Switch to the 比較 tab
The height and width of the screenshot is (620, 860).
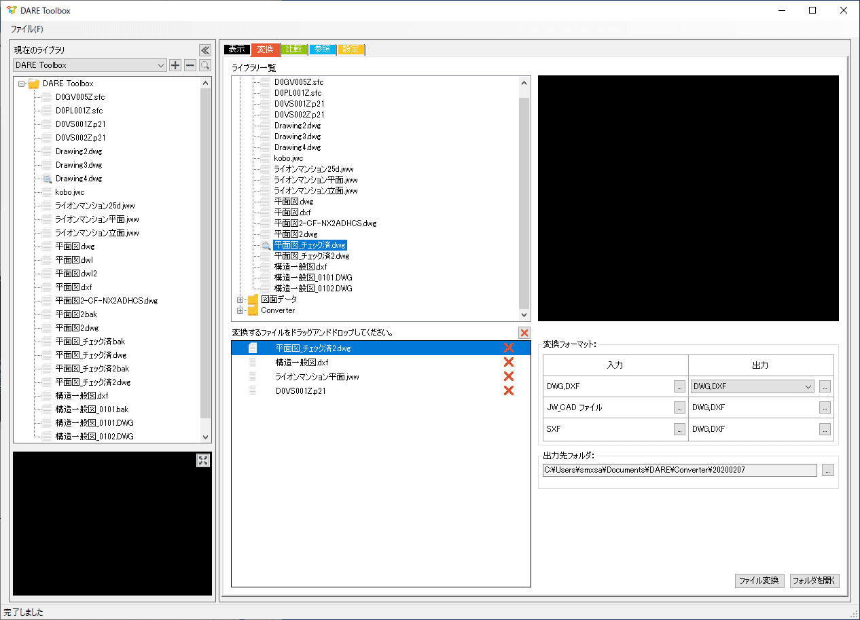pyautogui.click(x=294, y=50)
